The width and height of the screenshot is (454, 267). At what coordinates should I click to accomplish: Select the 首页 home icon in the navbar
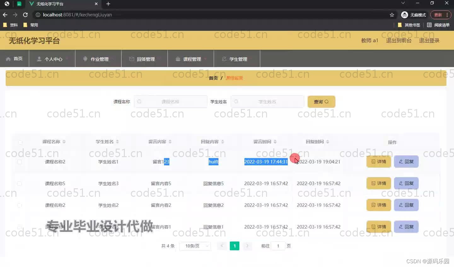point(9,59)
